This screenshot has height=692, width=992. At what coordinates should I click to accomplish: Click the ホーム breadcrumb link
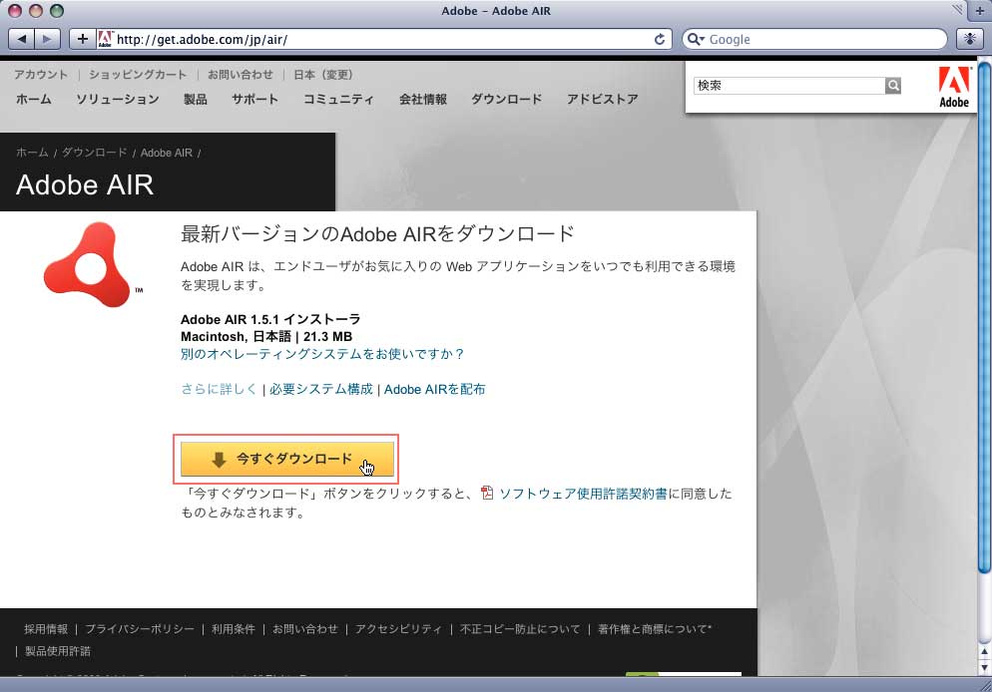[x=32, y=153]
